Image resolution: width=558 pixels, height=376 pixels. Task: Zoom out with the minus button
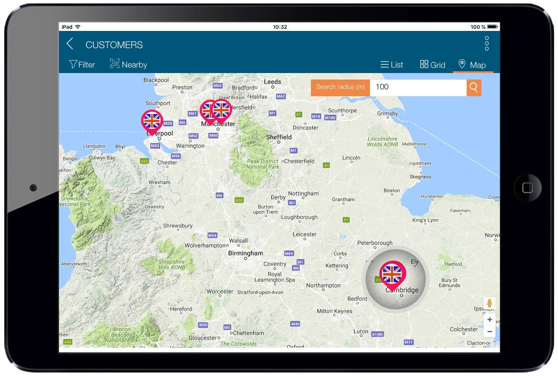(490, 332)
